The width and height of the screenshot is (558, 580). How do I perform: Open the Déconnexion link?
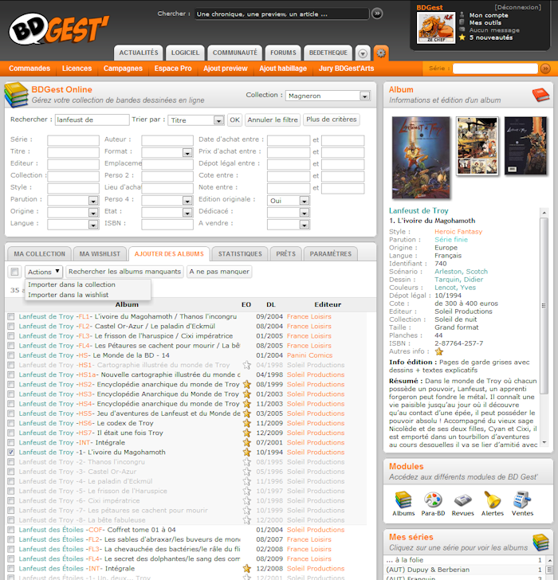pos(517,7)
